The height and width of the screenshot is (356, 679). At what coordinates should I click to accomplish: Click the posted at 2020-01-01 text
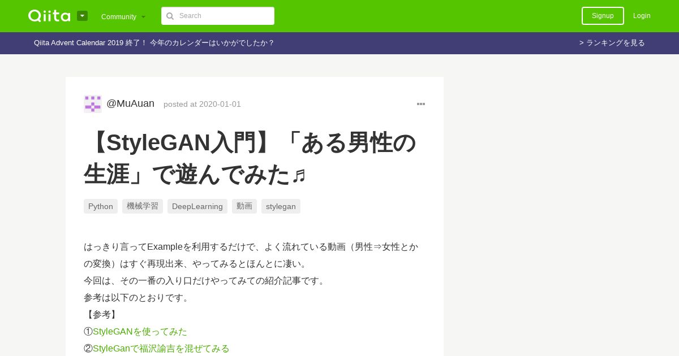click(x=202, y=104)
